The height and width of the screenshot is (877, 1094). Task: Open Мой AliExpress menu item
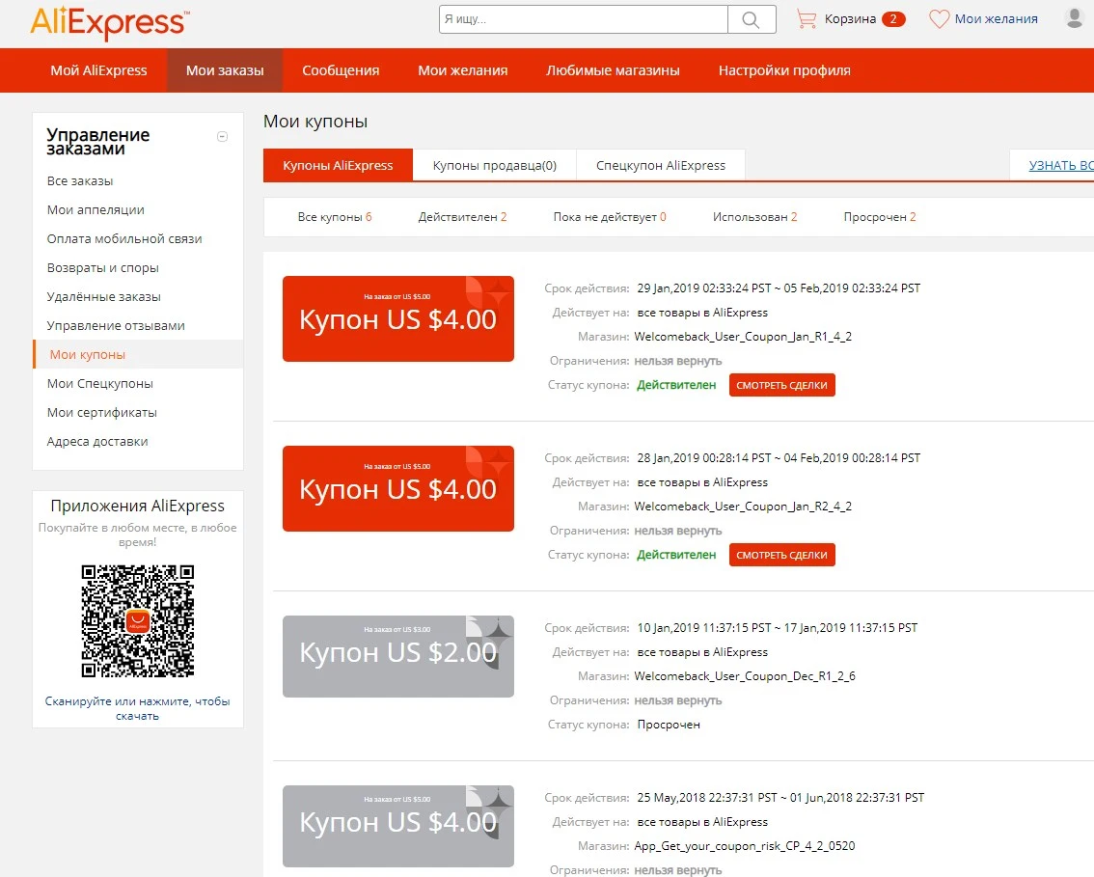(x=98, y=70)
